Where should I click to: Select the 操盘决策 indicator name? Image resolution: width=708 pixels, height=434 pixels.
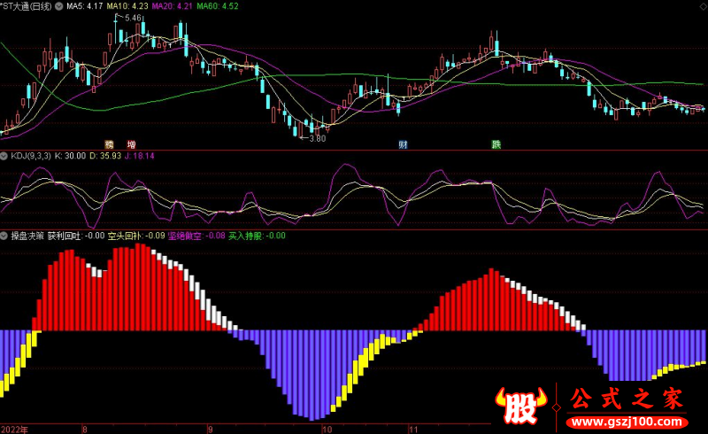point(27,236)
